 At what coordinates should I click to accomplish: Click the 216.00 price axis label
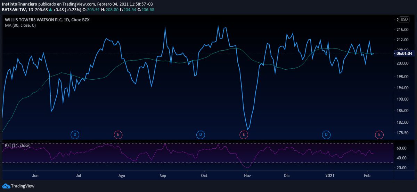tap(402, 30)
